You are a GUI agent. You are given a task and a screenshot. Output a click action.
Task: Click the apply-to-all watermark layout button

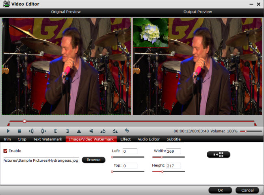coord(219,154)
